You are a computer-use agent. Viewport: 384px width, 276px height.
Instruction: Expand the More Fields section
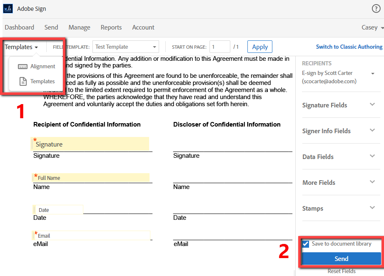click(372, 182)
